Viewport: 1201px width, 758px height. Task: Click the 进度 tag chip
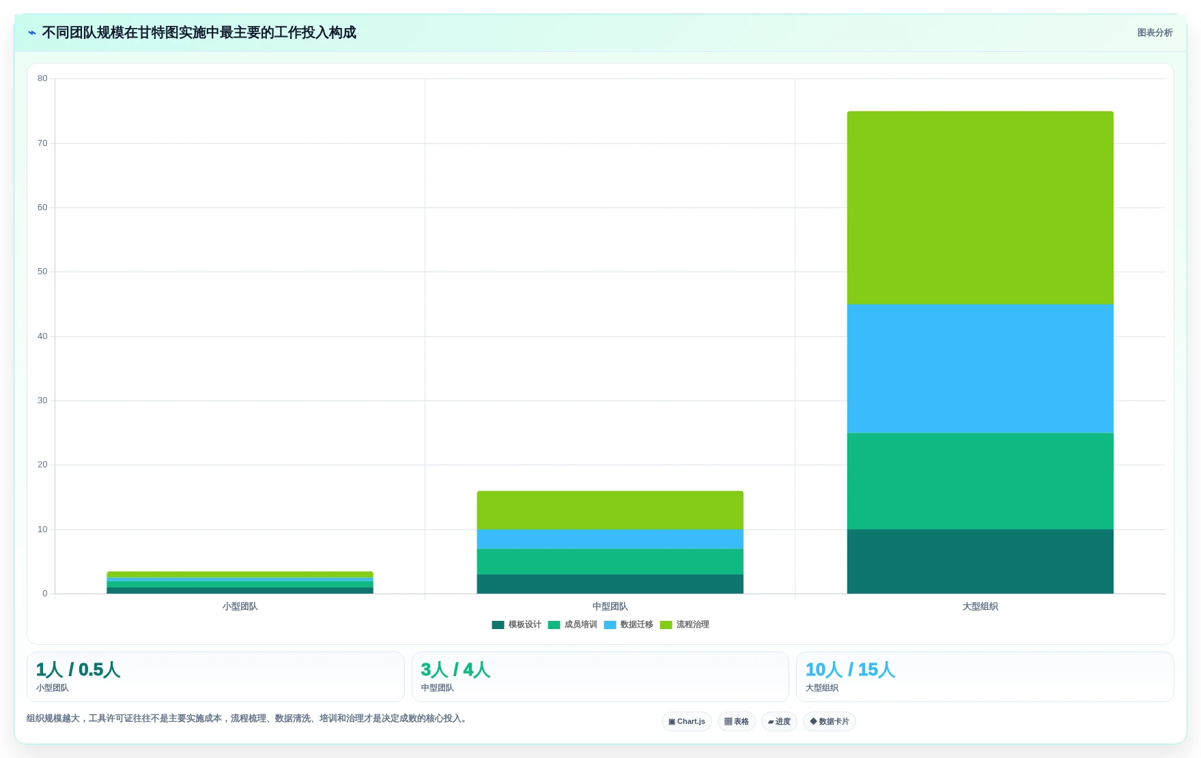click(779, 722)
